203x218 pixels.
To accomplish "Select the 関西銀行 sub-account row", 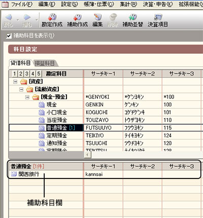I will pyautogui.click(x=105, y=174).
